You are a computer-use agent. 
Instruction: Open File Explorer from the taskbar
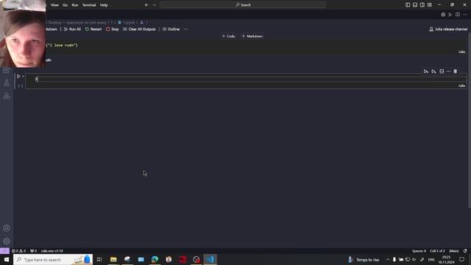pos(113,259)
